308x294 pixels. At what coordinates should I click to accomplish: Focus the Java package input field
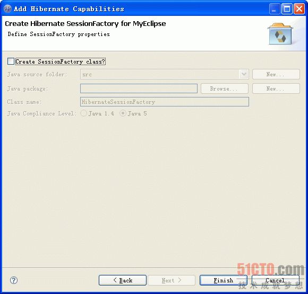click(x=139, y=88)
